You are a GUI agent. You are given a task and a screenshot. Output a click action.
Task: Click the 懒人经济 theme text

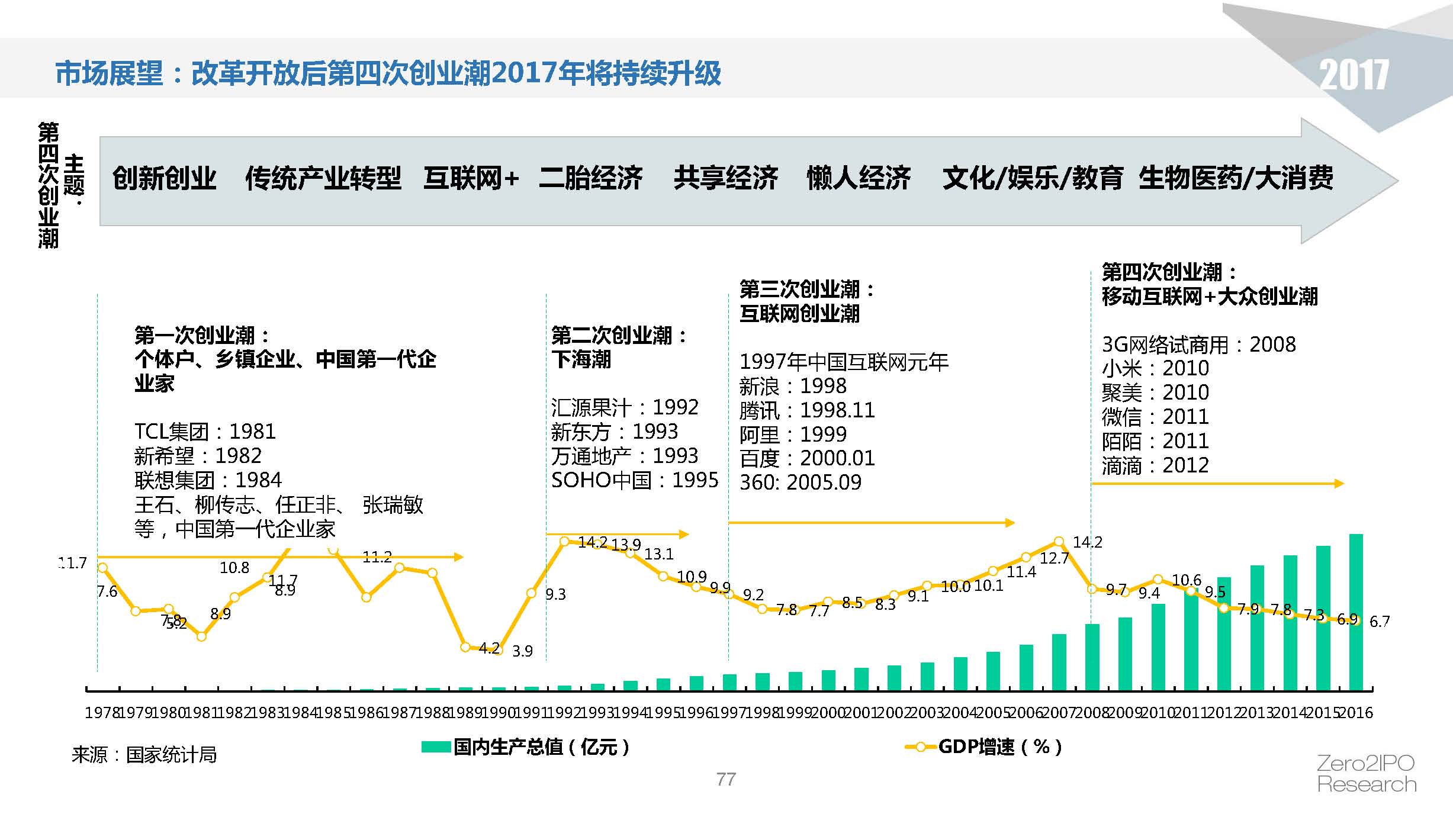(859, 178)
